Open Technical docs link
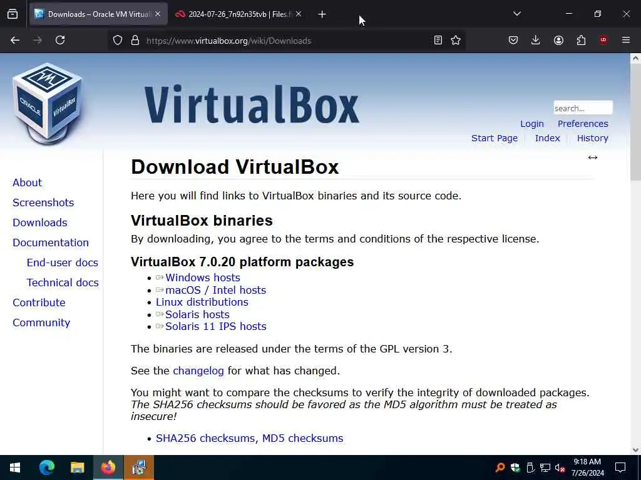Image resolution: width=641 pixels, height=480 pixels. click(x=63, y=282)
